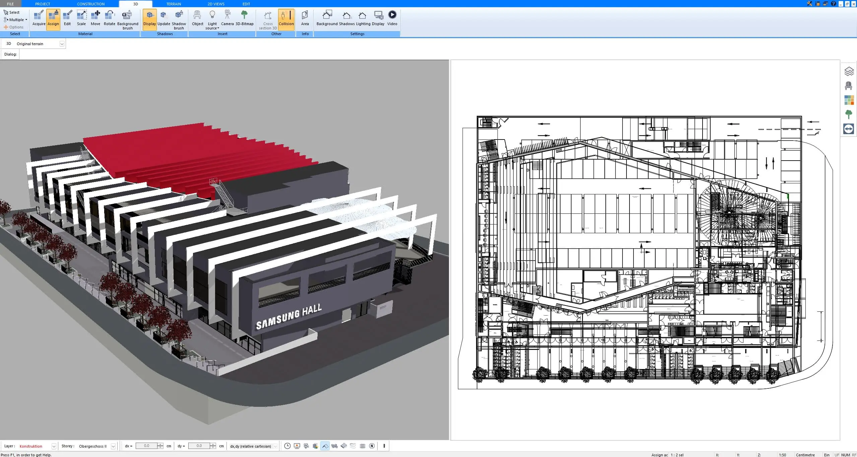
Task: Open the Display settings
Action: (378, 18)
